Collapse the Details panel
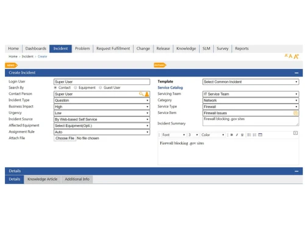This screenshot has height=229, width=305. pos(296,171)
